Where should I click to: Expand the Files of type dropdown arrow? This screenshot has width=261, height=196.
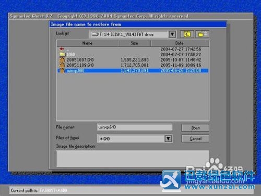click(168, 139)
